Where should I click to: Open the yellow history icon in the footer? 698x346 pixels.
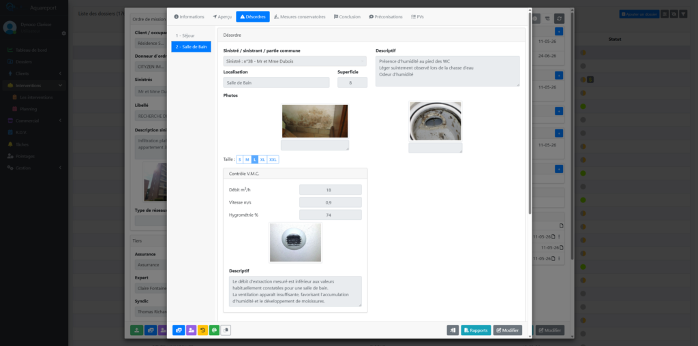[x=202, y=330]
